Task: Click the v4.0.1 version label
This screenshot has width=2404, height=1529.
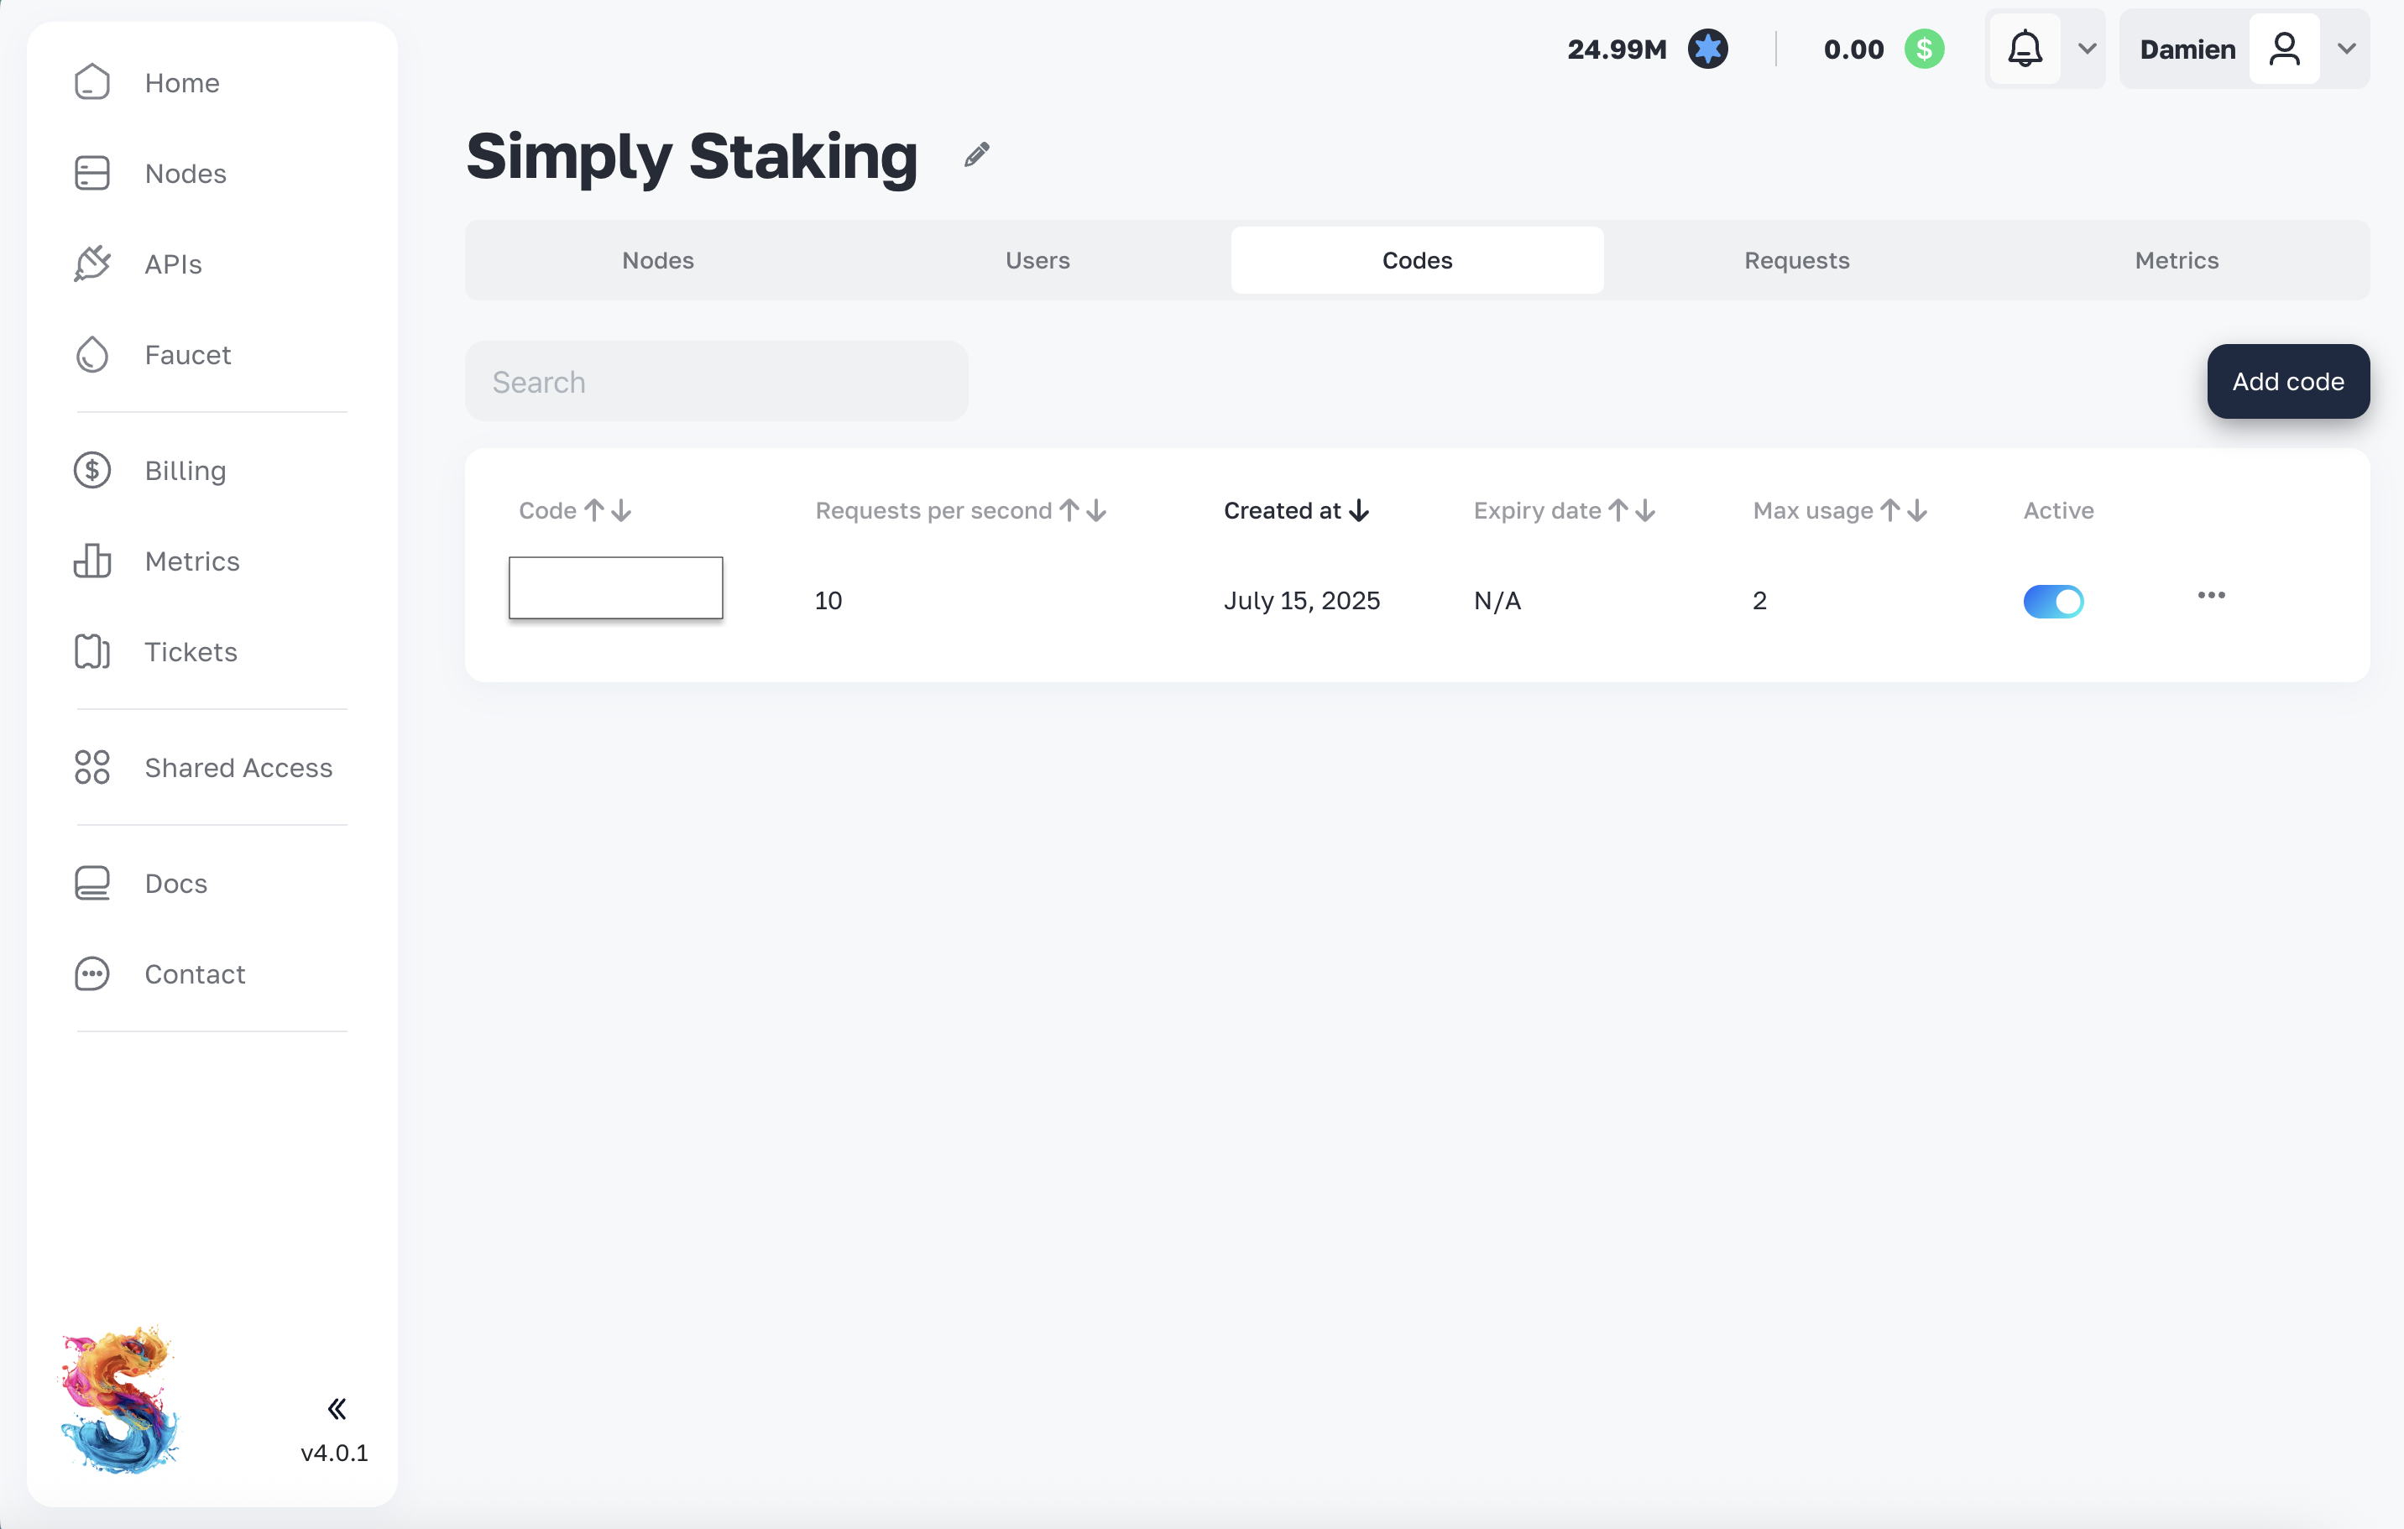Action: point(334,1452)
